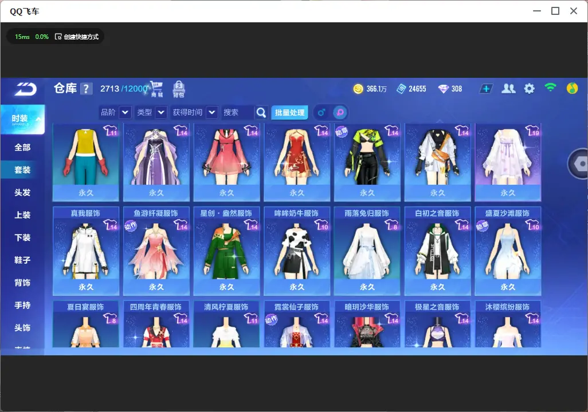Expand the 品阶 dropdown
The width and height of the screenshot is (588, 412).
[126, 112]
